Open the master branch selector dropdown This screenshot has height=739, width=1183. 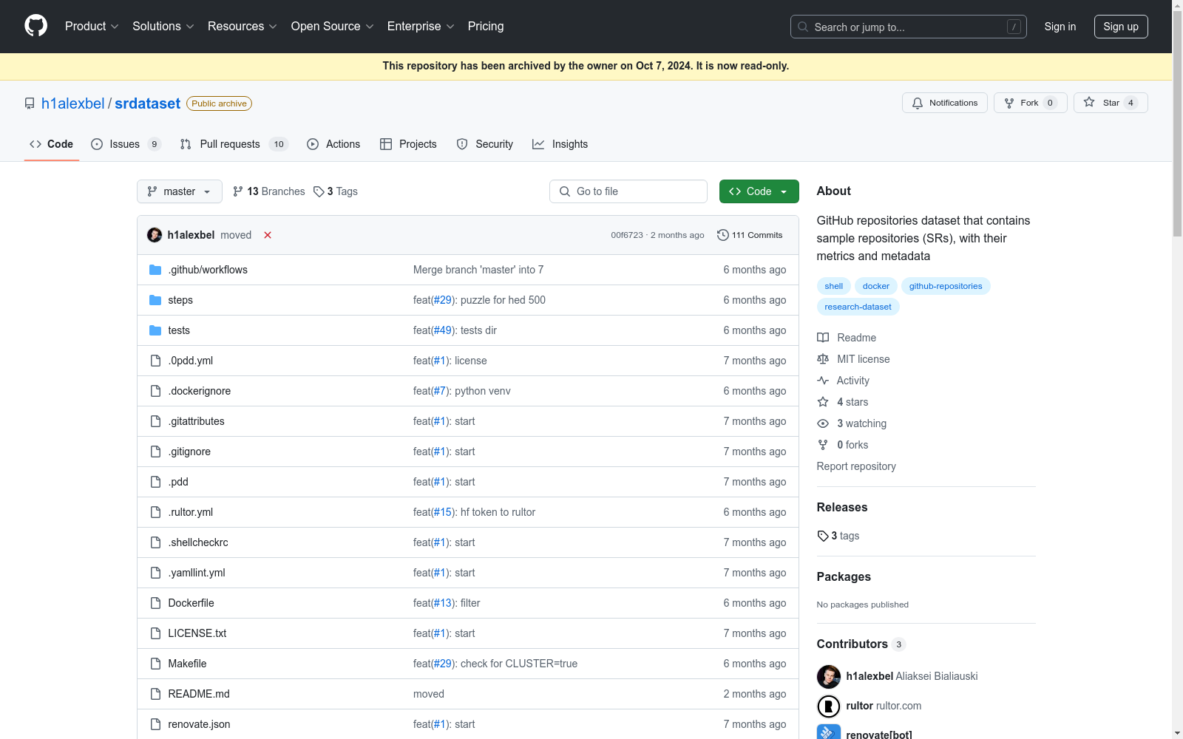(x=180, y=191)
